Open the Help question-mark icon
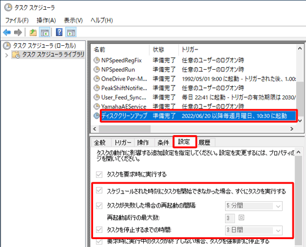Image resolution: width=306 pixels, height=247 pixels. pos(59,32)
